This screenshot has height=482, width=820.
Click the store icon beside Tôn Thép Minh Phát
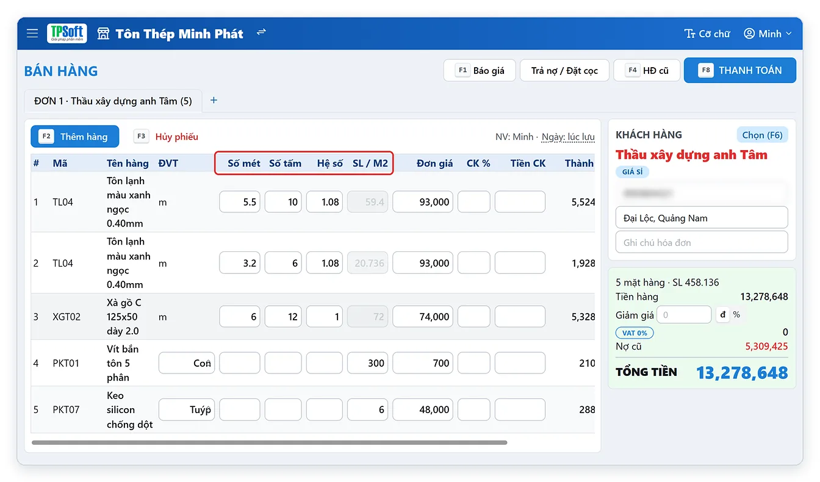pos(103,34)
